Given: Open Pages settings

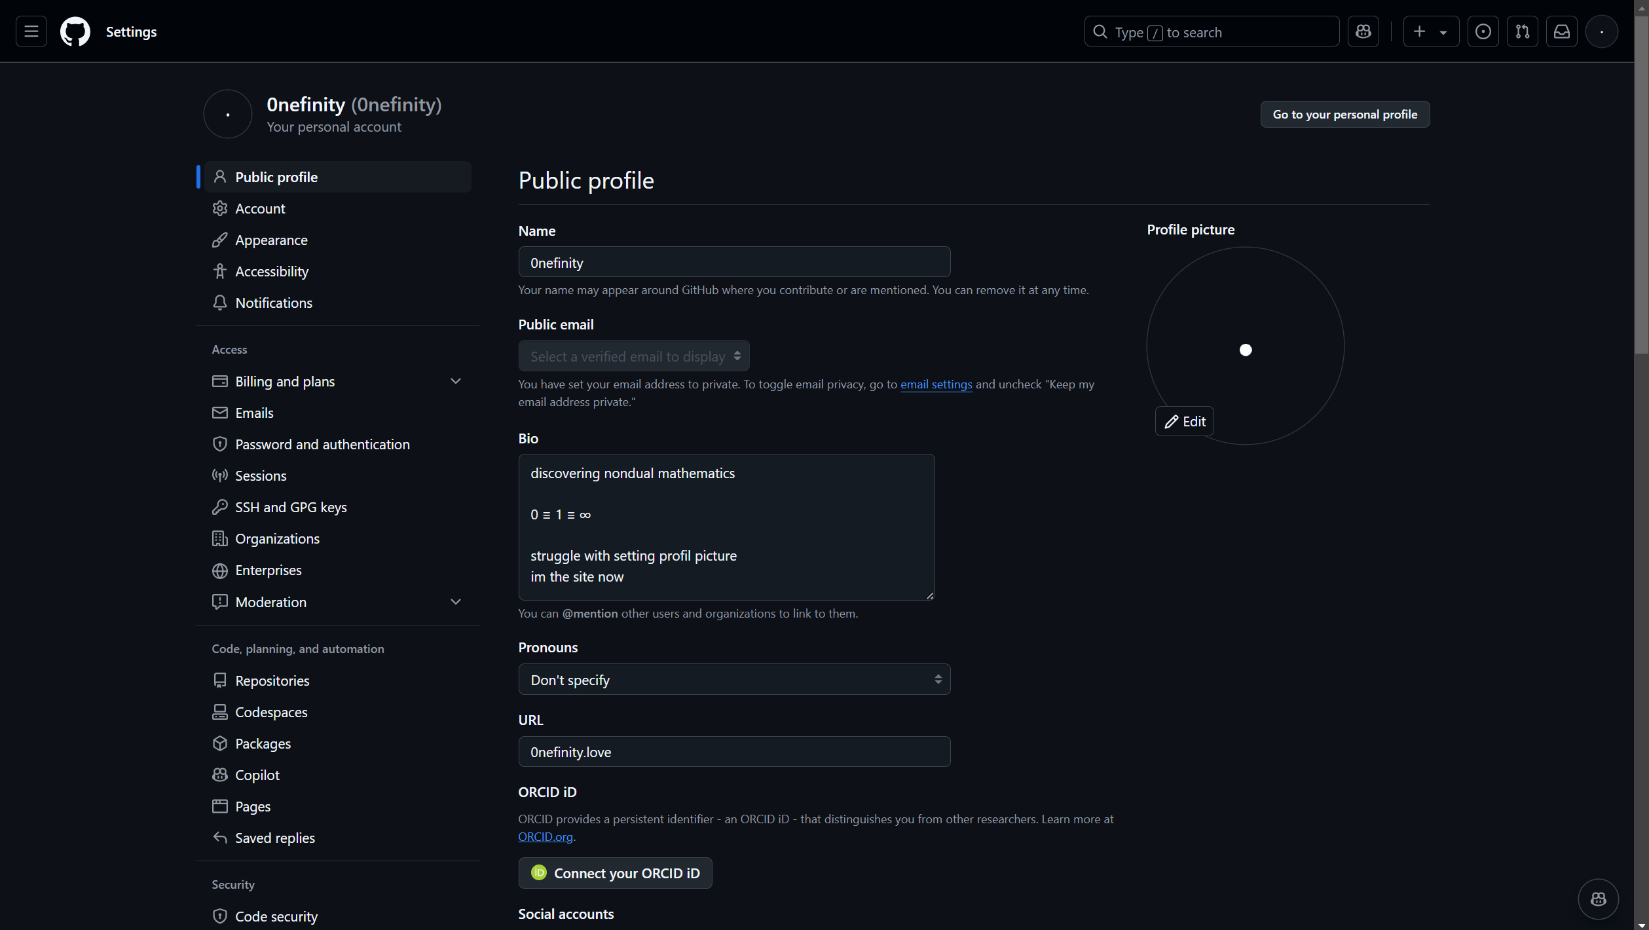Looking at the screenshot, I should point(338,806).
